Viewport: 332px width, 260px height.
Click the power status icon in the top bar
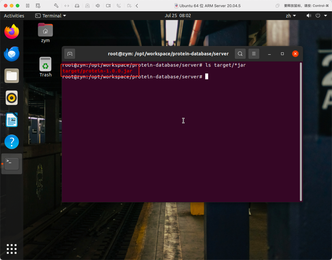point(318,15)
